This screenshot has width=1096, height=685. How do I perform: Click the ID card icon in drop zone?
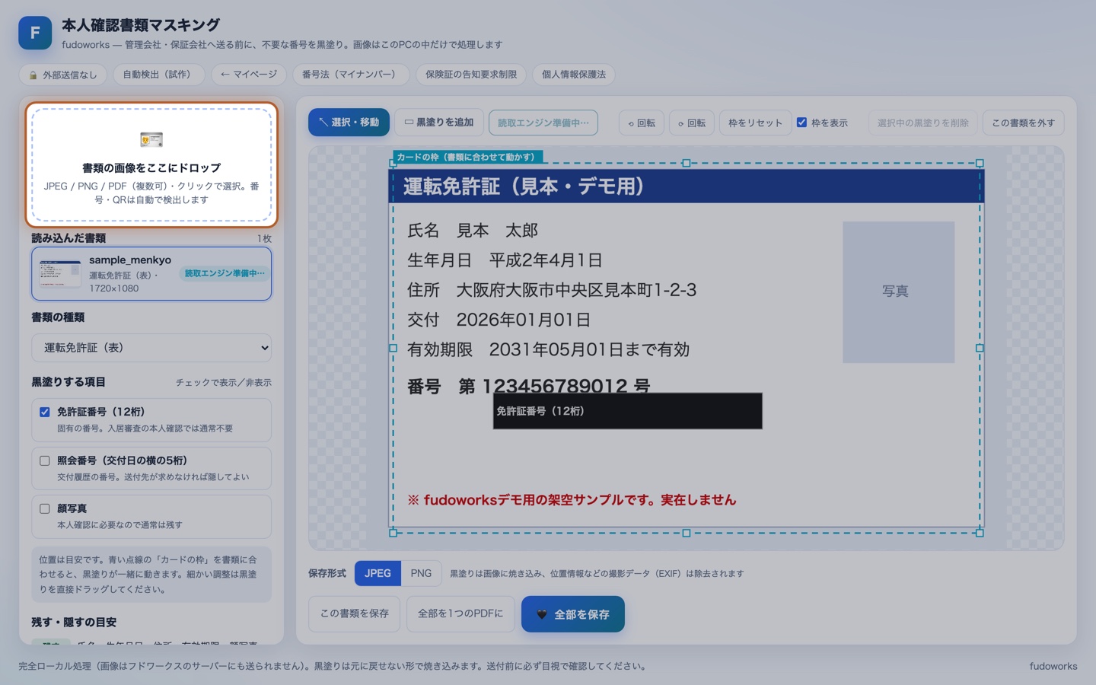(151, 139)
